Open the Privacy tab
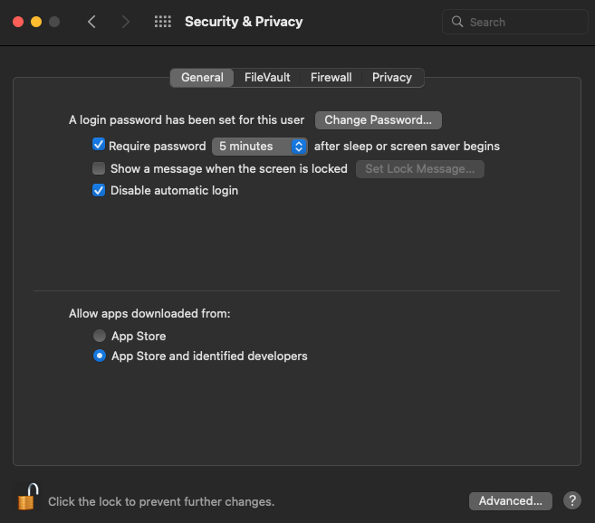Image resolution: width=595 pixels, height=523 pixels. (x=392, y=78)
